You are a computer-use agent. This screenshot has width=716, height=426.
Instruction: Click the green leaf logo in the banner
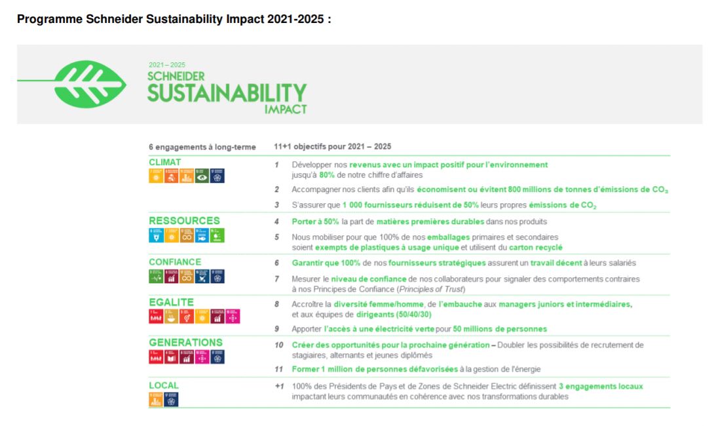tap(90, 84)
